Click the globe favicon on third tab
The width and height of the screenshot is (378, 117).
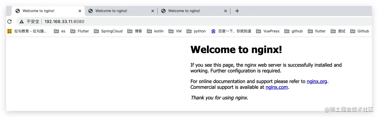click(x=163, y=11)
